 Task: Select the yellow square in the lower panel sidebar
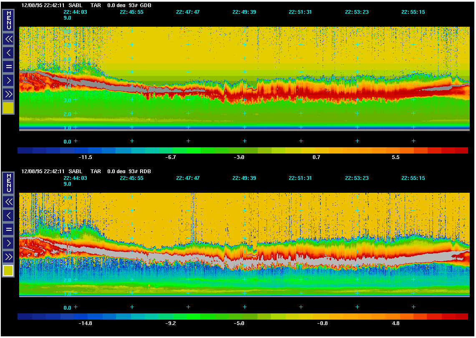[x=8, y=271]
